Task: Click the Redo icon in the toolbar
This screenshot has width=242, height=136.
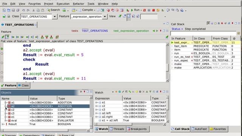Action: coord(28,10)
